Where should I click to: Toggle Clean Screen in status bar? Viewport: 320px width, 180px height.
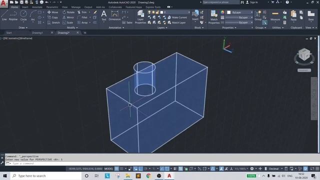point(312,169)
